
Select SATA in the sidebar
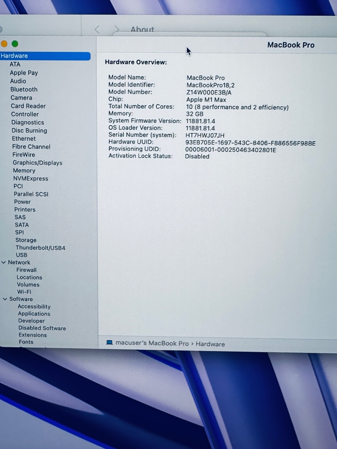(22, 225)
